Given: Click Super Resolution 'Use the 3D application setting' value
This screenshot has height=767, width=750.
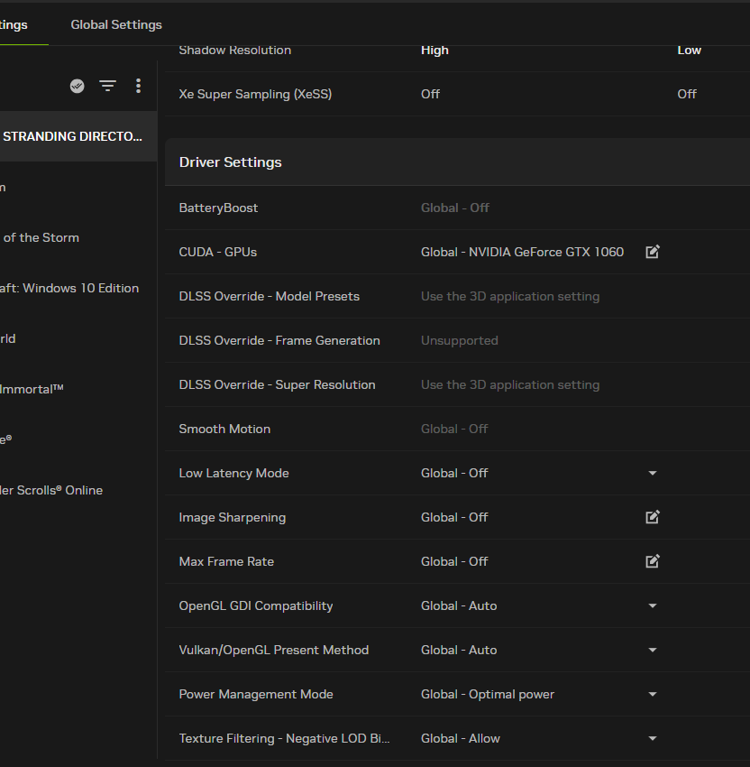Looking at the screenshot, I should pos(510,385).
